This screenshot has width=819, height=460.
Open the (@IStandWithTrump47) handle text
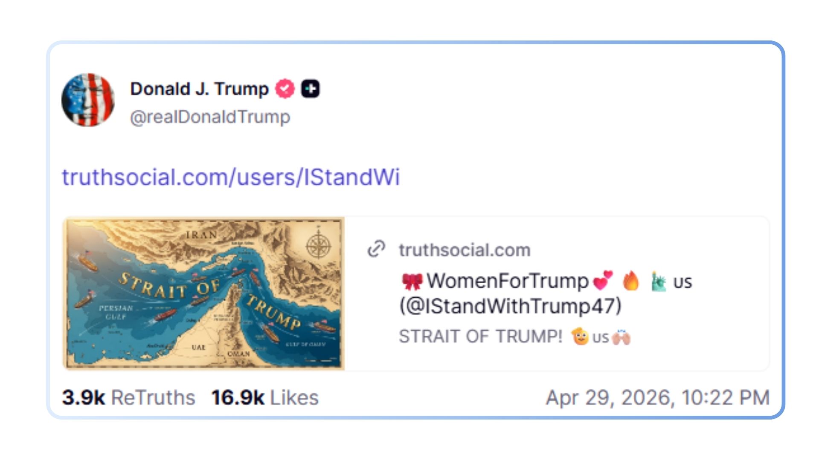click(x=510, y=306)
